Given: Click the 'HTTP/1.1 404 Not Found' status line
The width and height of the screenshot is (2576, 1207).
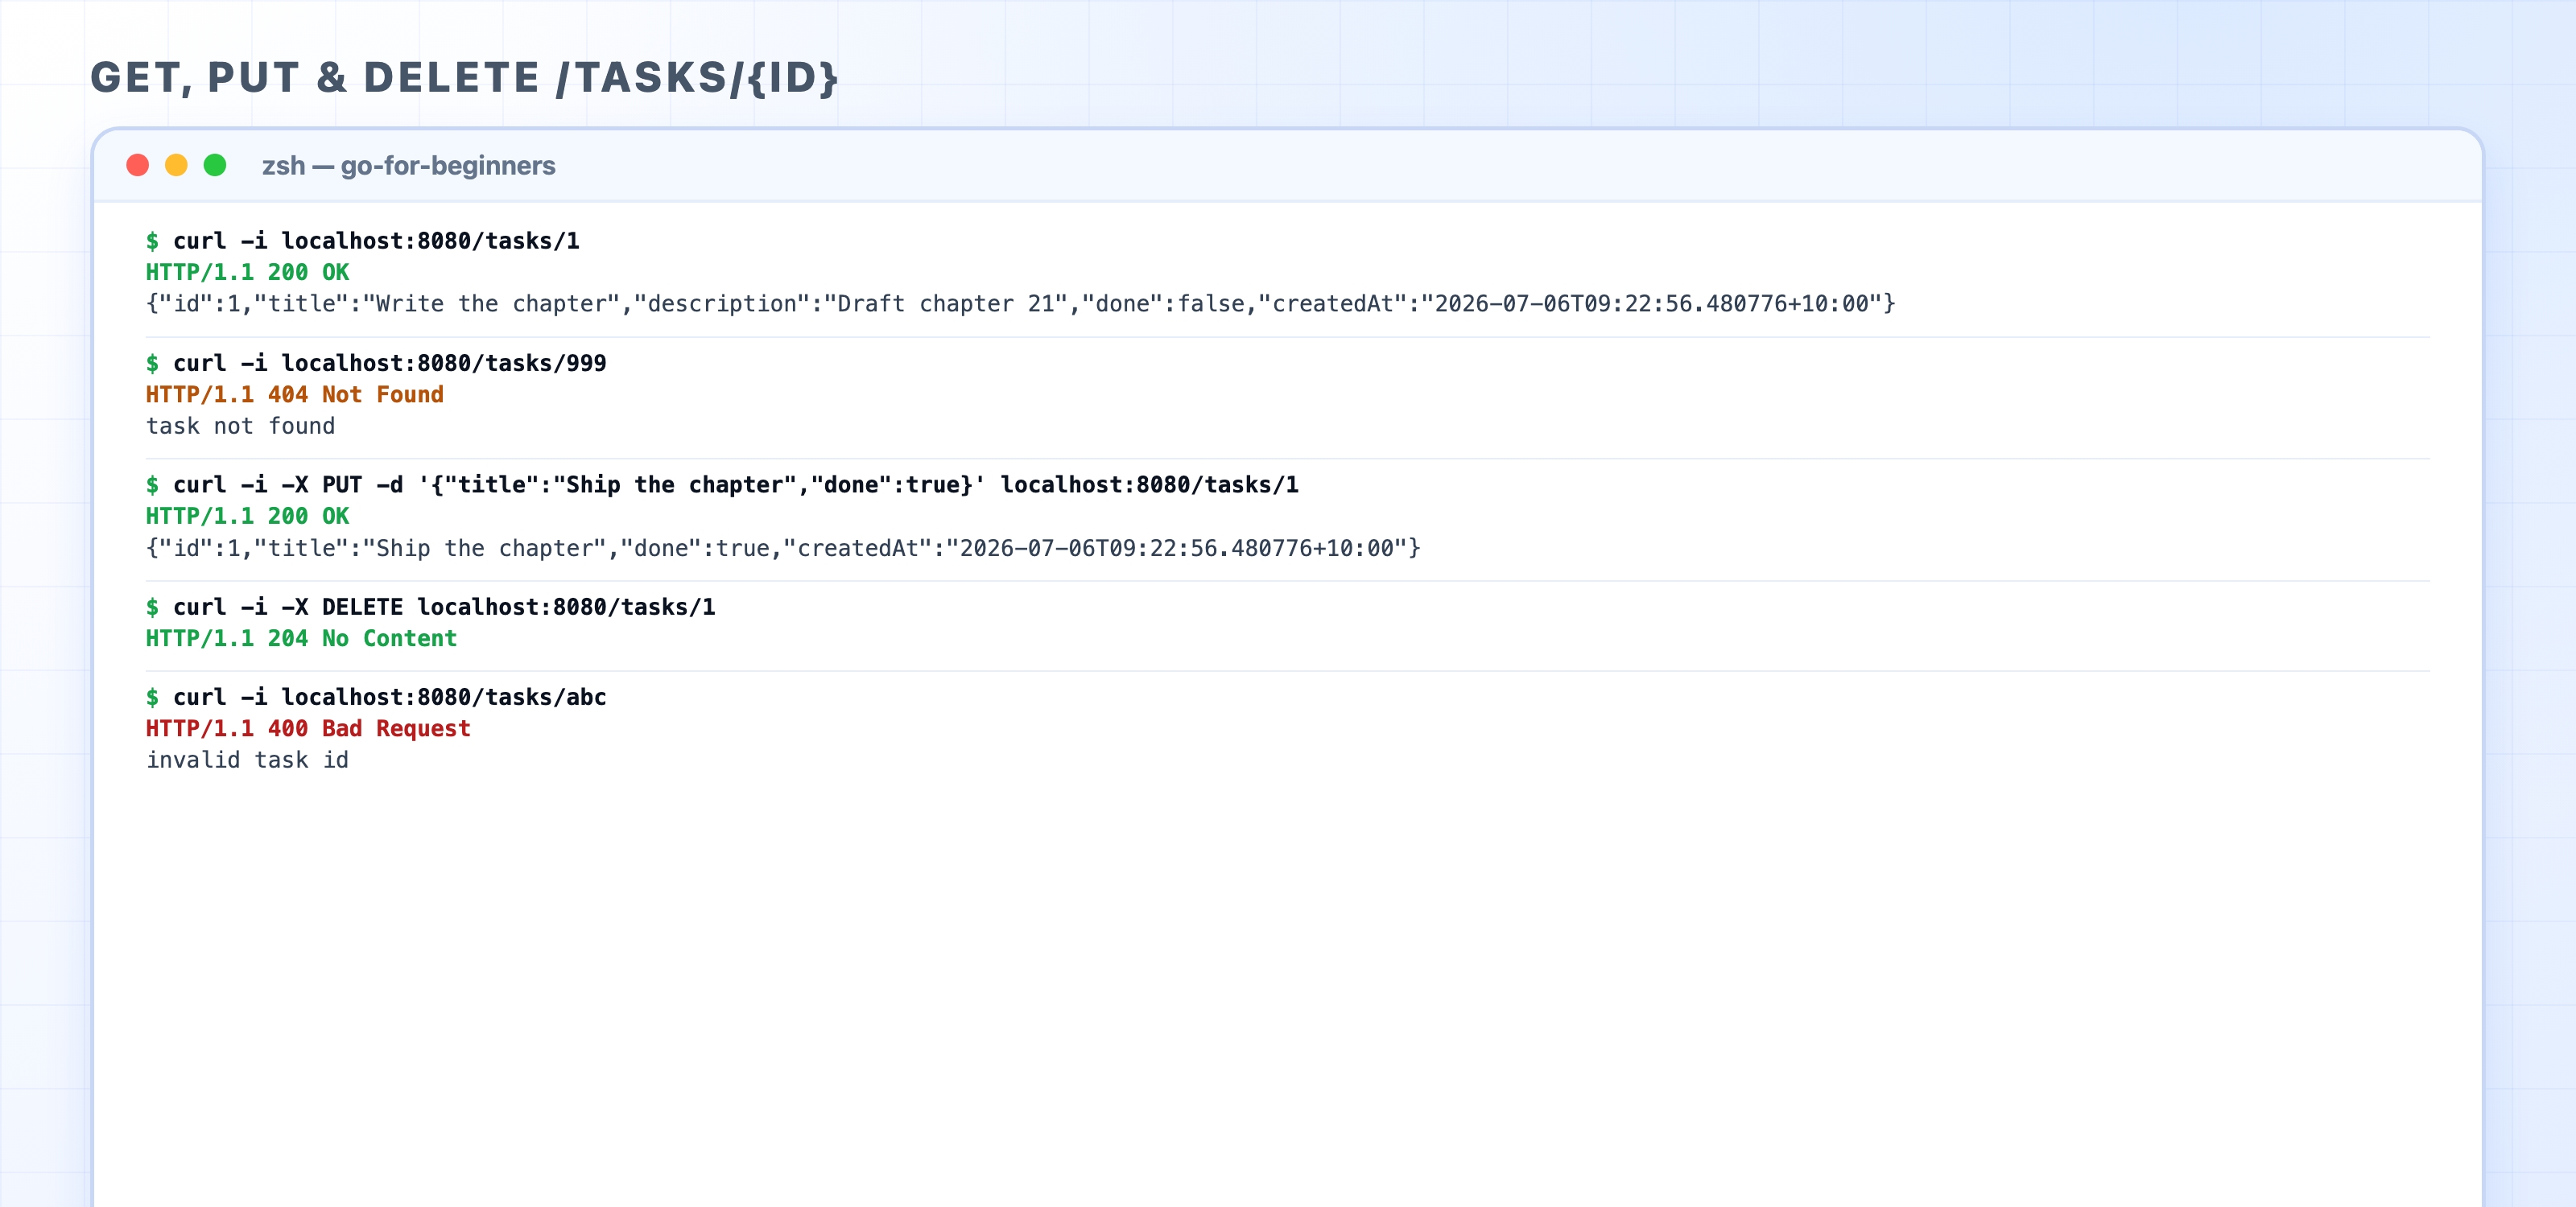Looking at the screenshot, I should tap(295, 394).
